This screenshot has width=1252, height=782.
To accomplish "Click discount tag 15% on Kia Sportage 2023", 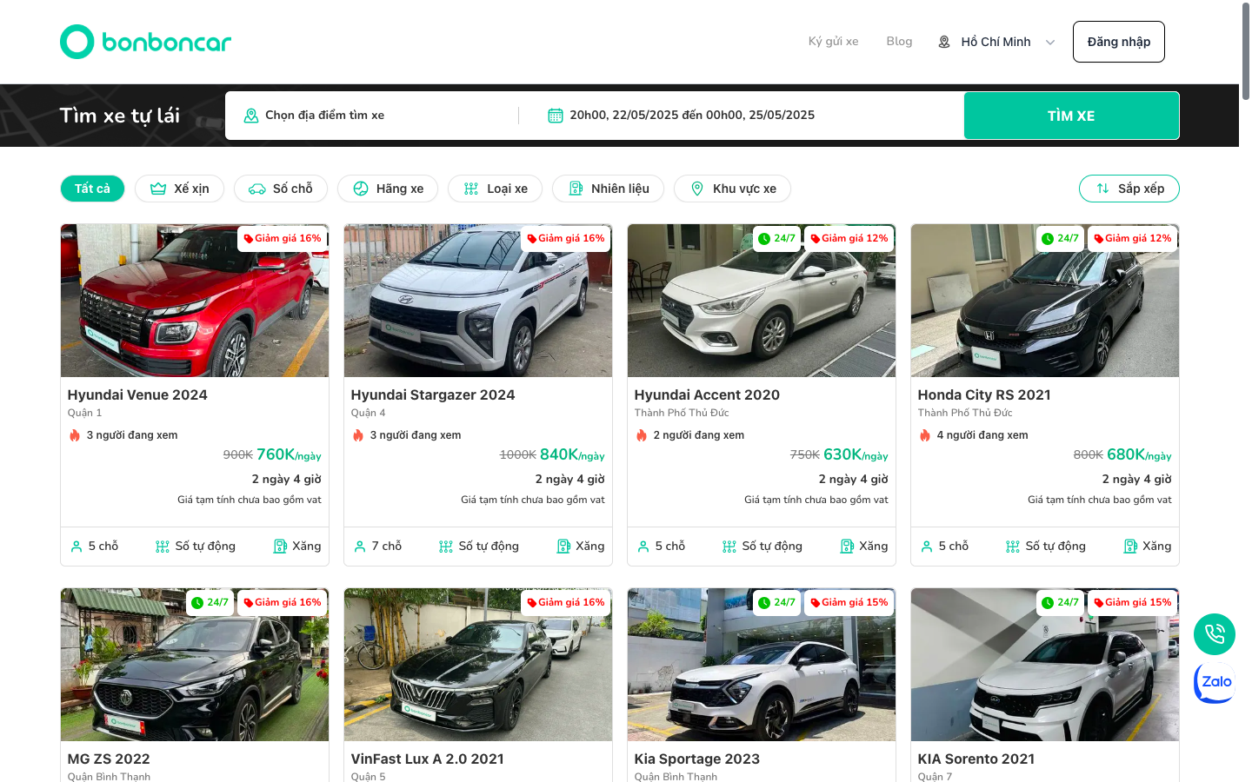I will click(849, 602).
